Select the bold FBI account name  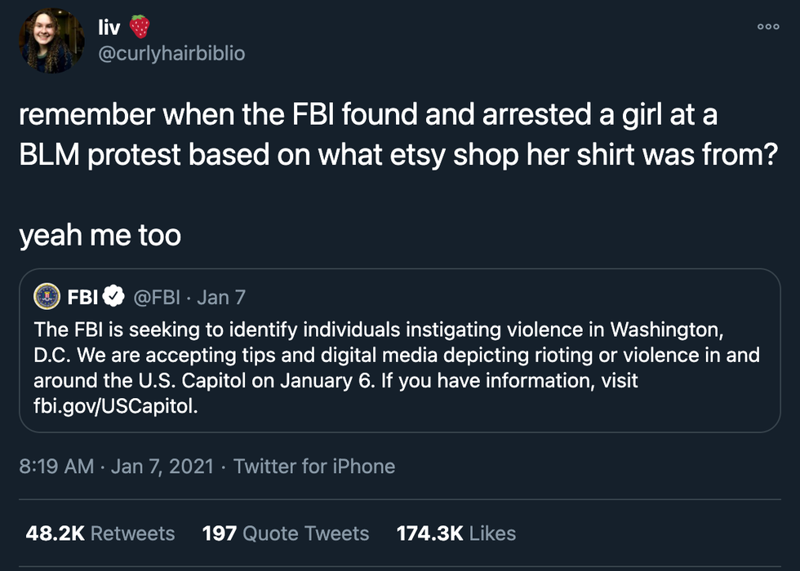point(82,298)
